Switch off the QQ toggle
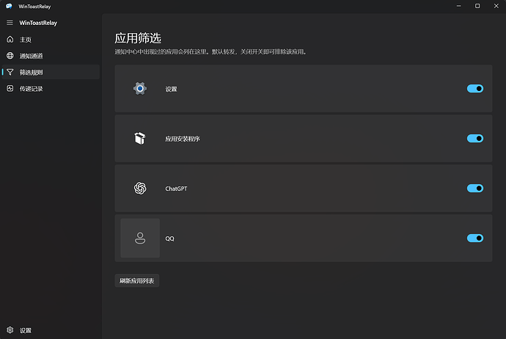Screen dimensions: 506x339 point(475,238)
